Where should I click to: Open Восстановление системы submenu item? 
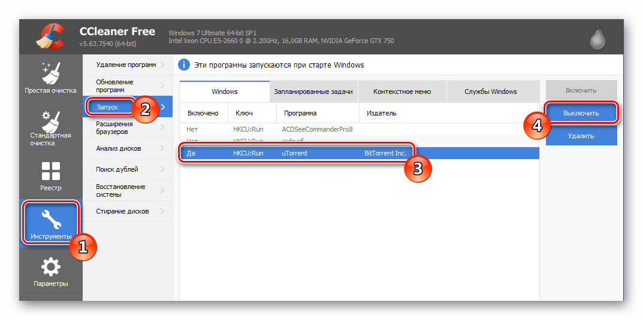click(128, 191)
